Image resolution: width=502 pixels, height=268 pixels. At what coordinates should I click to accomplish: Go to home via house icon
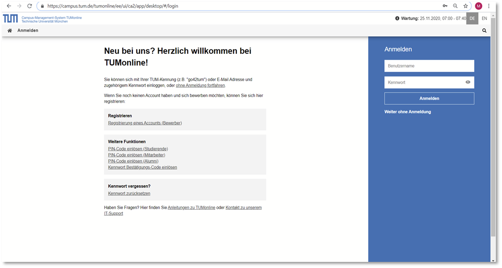(9, 31)
